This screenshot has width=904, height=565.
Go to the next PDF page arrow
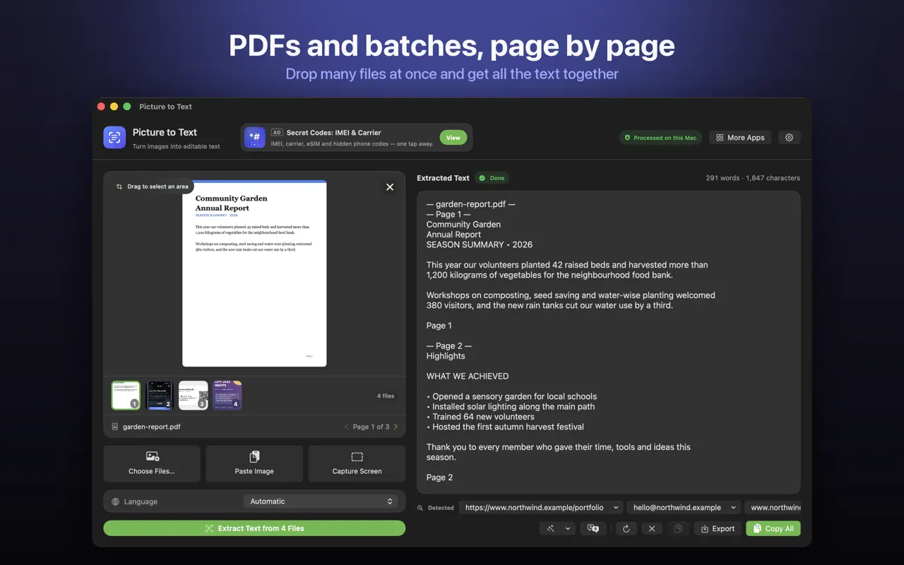[395, 427]
